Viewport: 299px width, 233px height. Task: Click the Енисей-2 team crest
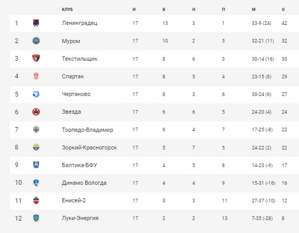(36, 200)
